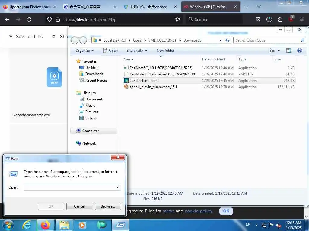List all tabs with the chevron
Image resolution: width=309 pixels, height=231 pixels.
coord(259,7)
